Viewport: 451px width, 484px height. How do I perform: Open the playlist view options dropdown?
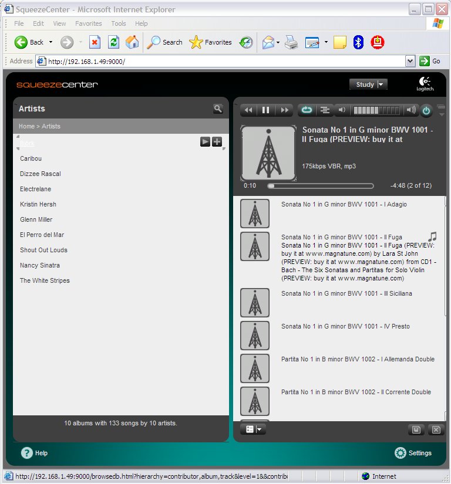254,429
